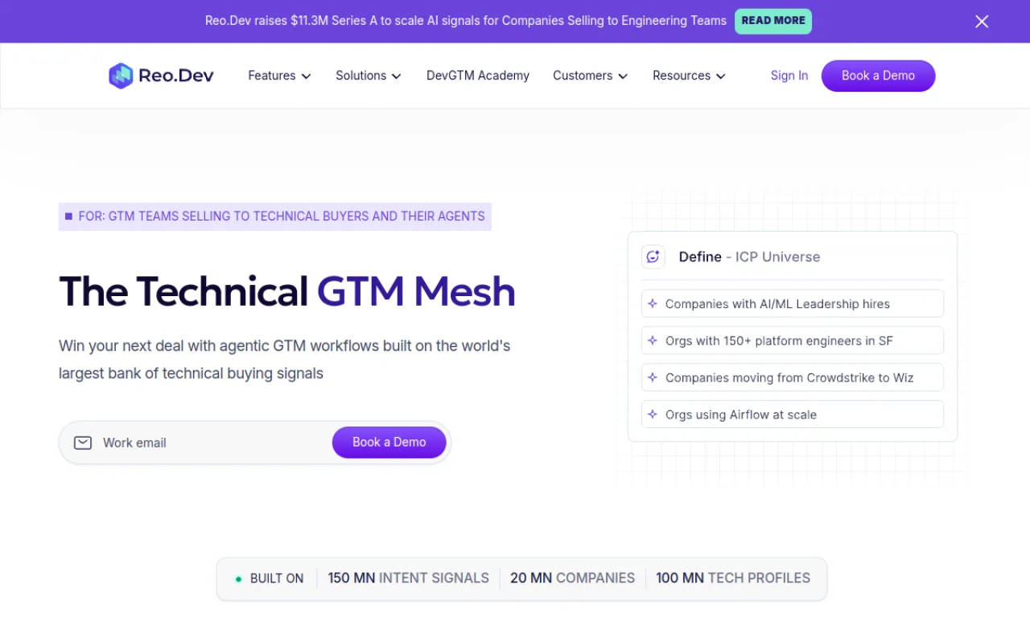
Task: Click the FOR: GTM TEAMS SELLING tag
Action: (x=275, y=216)
